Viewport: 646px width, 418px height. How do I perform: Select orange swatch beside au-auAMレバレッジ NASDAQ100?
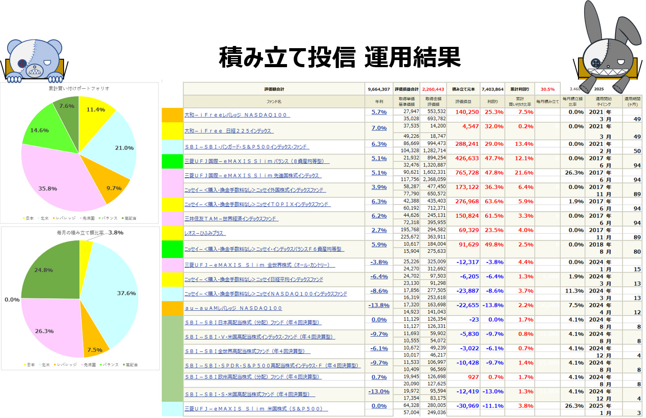172,308
